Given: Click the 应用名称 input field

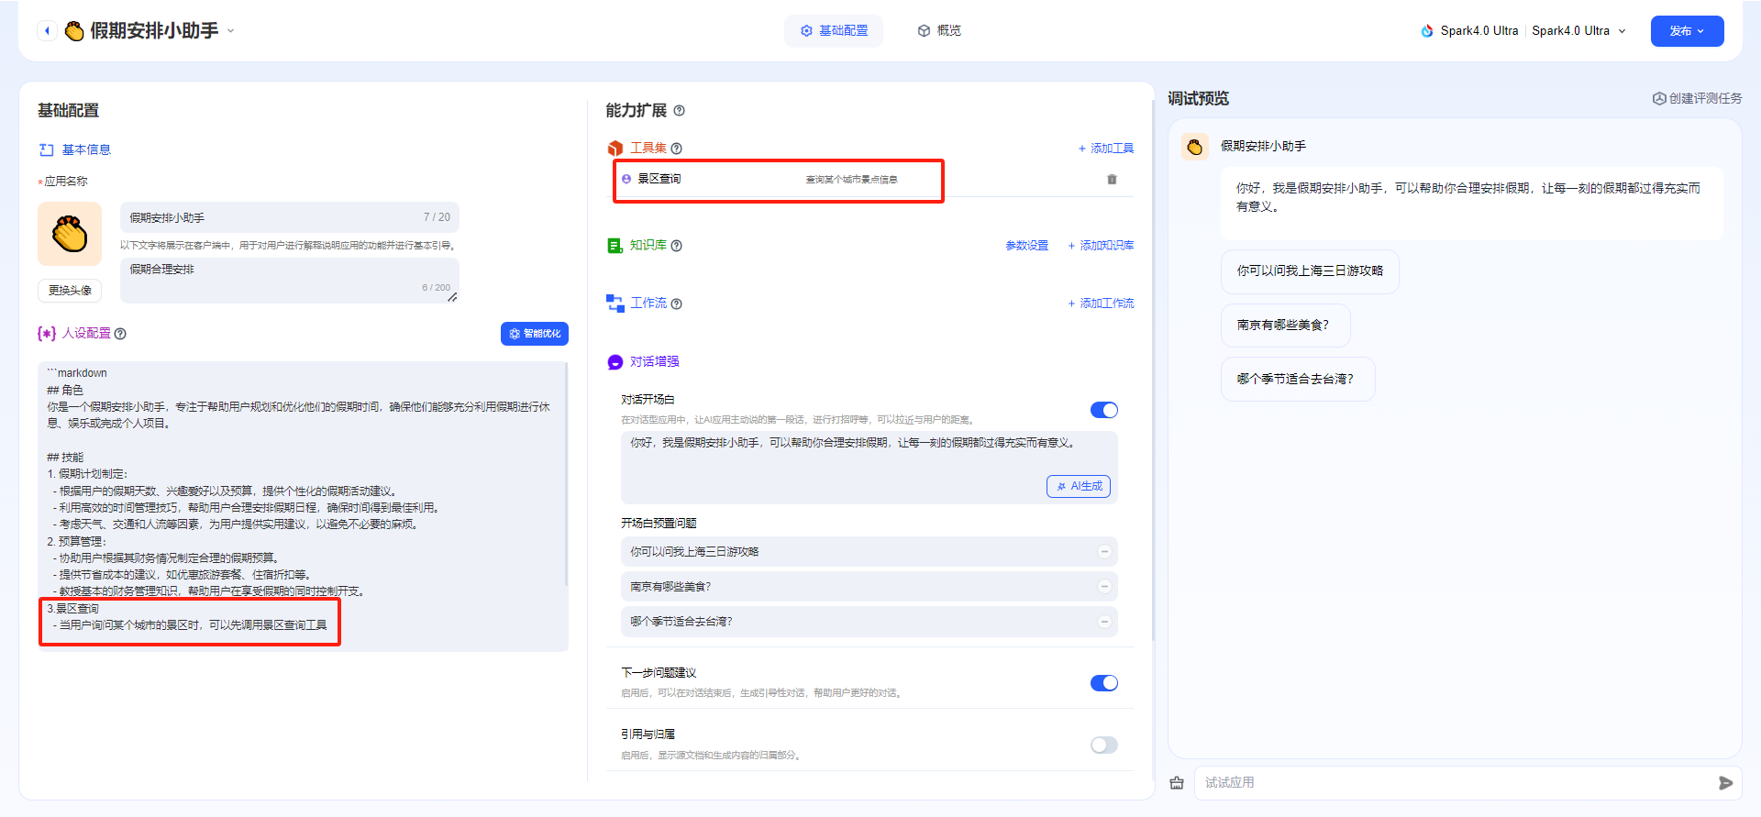Looking at the screenshot, I should tap(290, 217).
